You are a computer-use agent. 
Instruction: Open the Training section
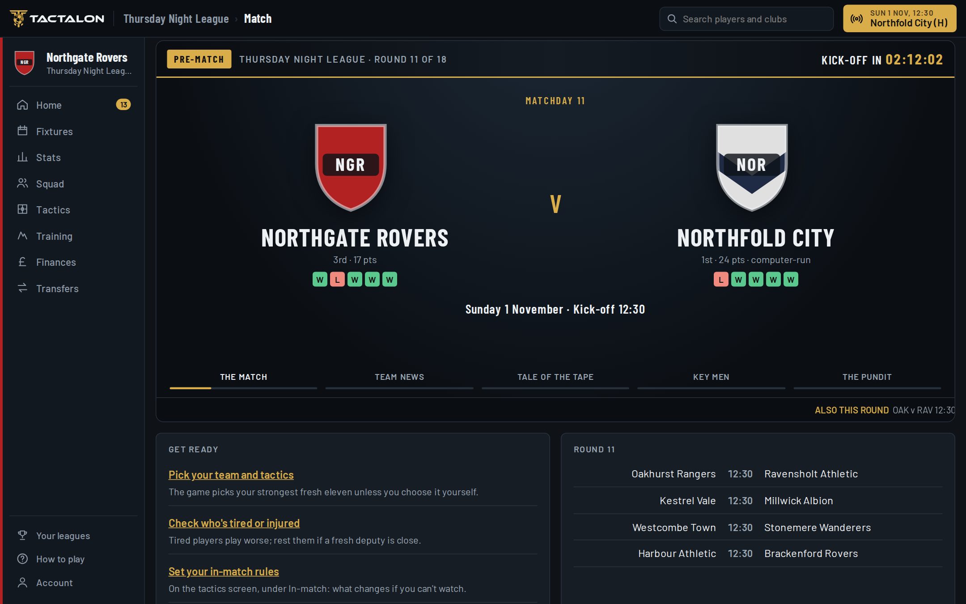click(73, 236)
